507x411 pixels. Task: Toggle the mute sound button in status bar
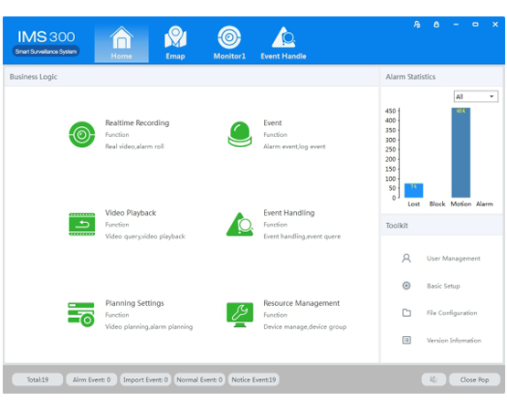[x=434, y=379]
